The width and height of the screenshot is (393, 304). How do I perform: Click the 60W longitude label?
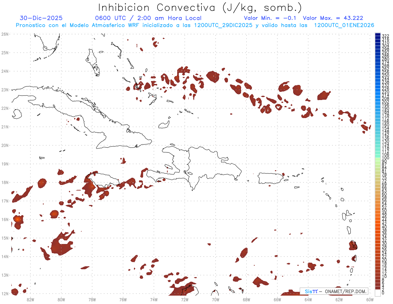coord(370,299)
